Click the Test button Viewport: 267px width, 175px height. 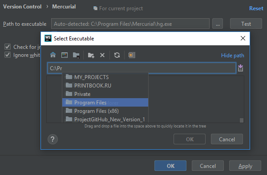(x=246, y=24)
